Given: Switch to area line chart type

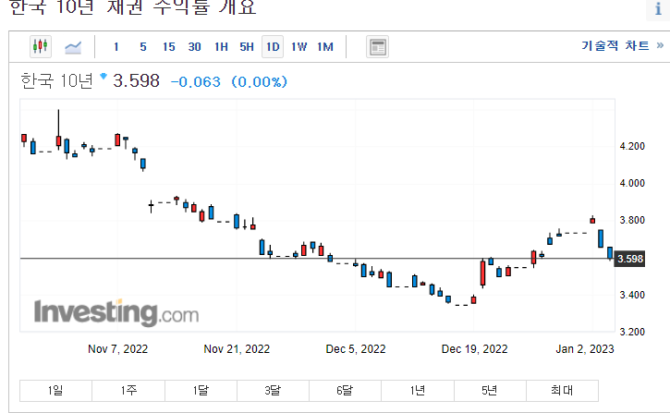Looking at the screenshot, I should 73,47.
